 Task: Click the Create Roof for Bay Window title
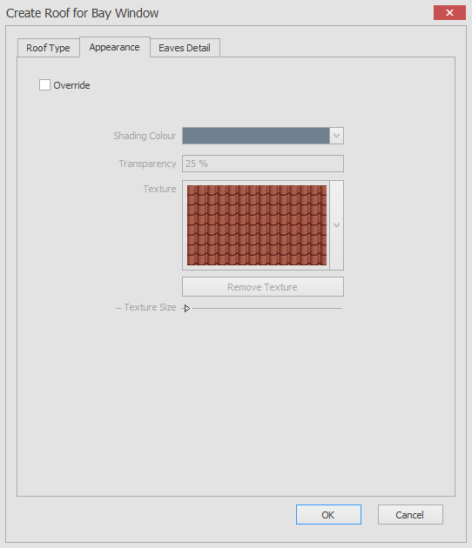82,13
